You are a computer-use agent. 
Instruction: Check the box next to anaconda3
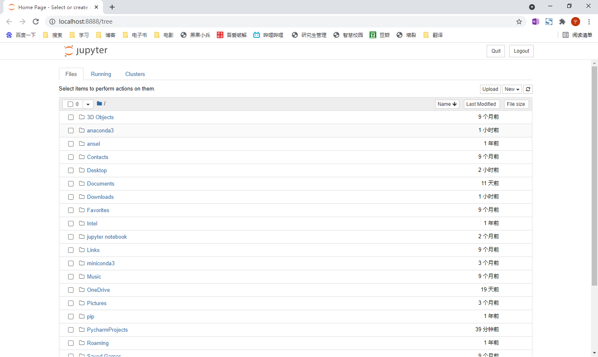[71, 131]
